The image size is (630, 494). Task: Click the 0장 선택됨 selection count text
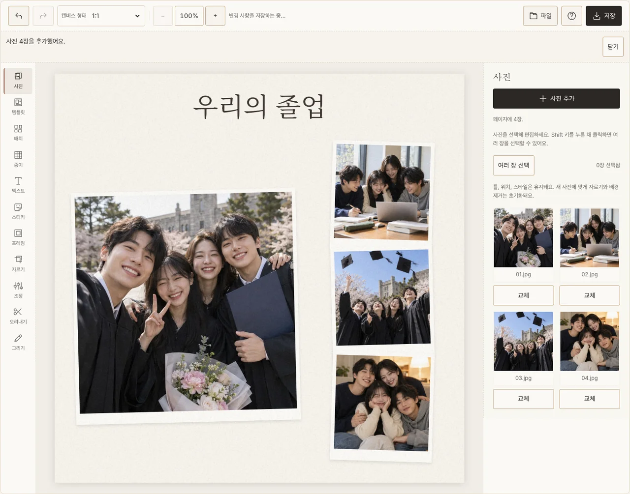pos(608,165)
